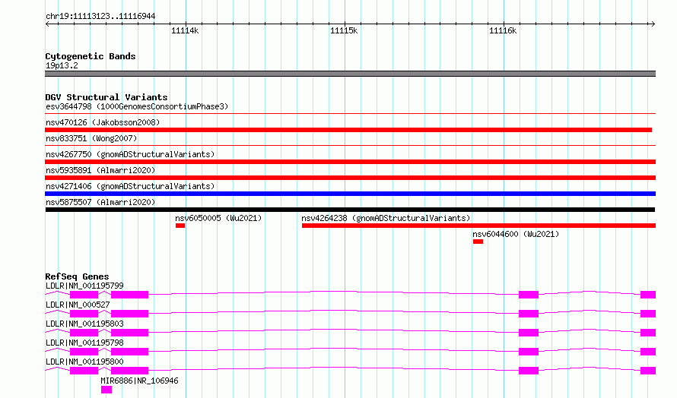
Task: Click the nsv6044600 Wu2021 variant label
Action: tap(516, 234)
